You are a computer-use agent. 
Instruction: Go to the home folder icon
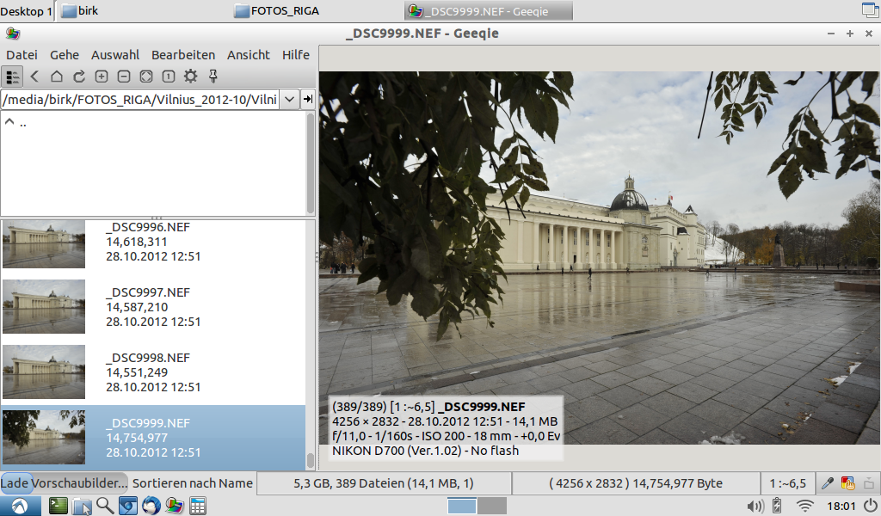[x=57, y=77]
